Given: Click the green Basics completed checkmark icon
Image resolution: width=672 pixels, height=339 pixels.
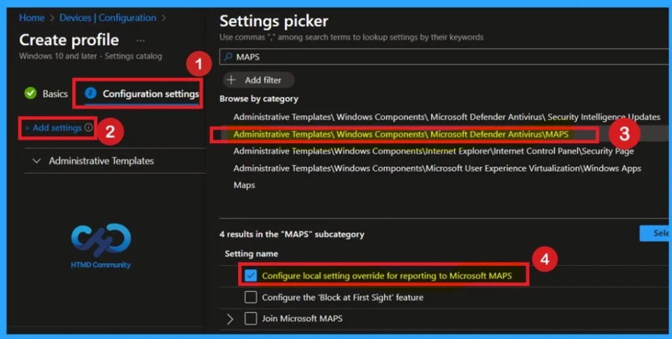Looking at the screenshot, I should pos(30,93).
